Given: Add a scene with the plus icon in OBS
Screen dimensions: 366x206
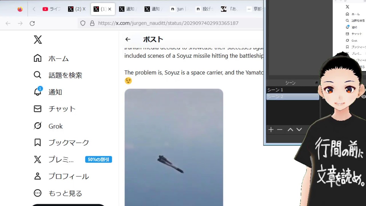Looking at the screenshot, I should [x=271, y=130].
